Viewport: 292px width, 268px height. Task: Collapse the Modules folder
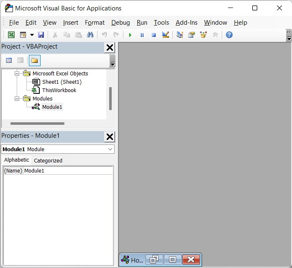point(17,98)
